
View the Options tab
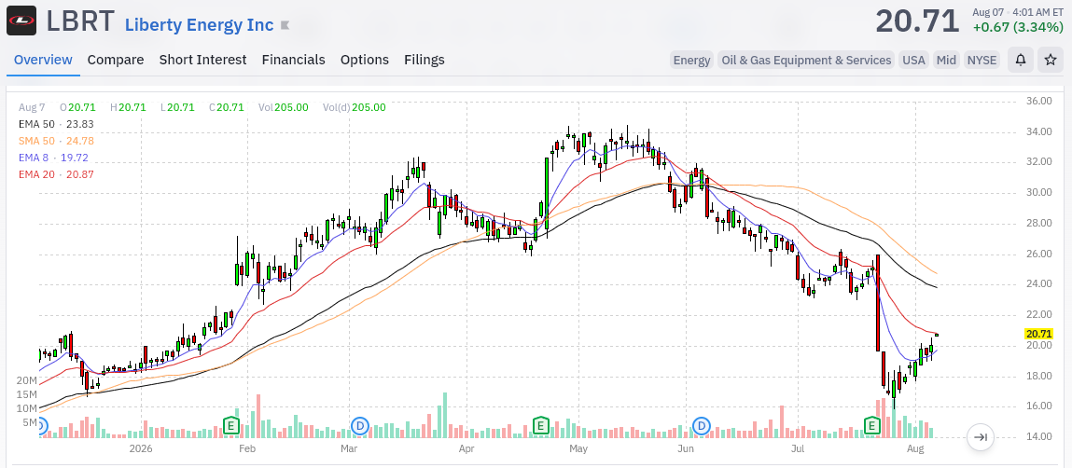coord(365,60)
